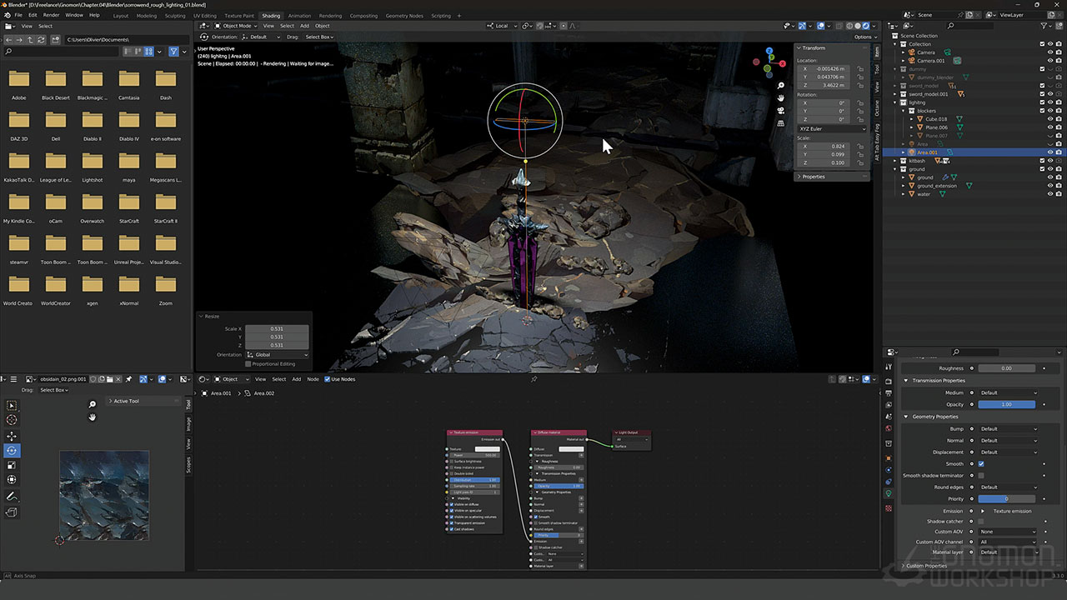Select the Rotate tool in image editor toolbar
Viewport: 1067px width, 600px height.
tap(12, 450)
